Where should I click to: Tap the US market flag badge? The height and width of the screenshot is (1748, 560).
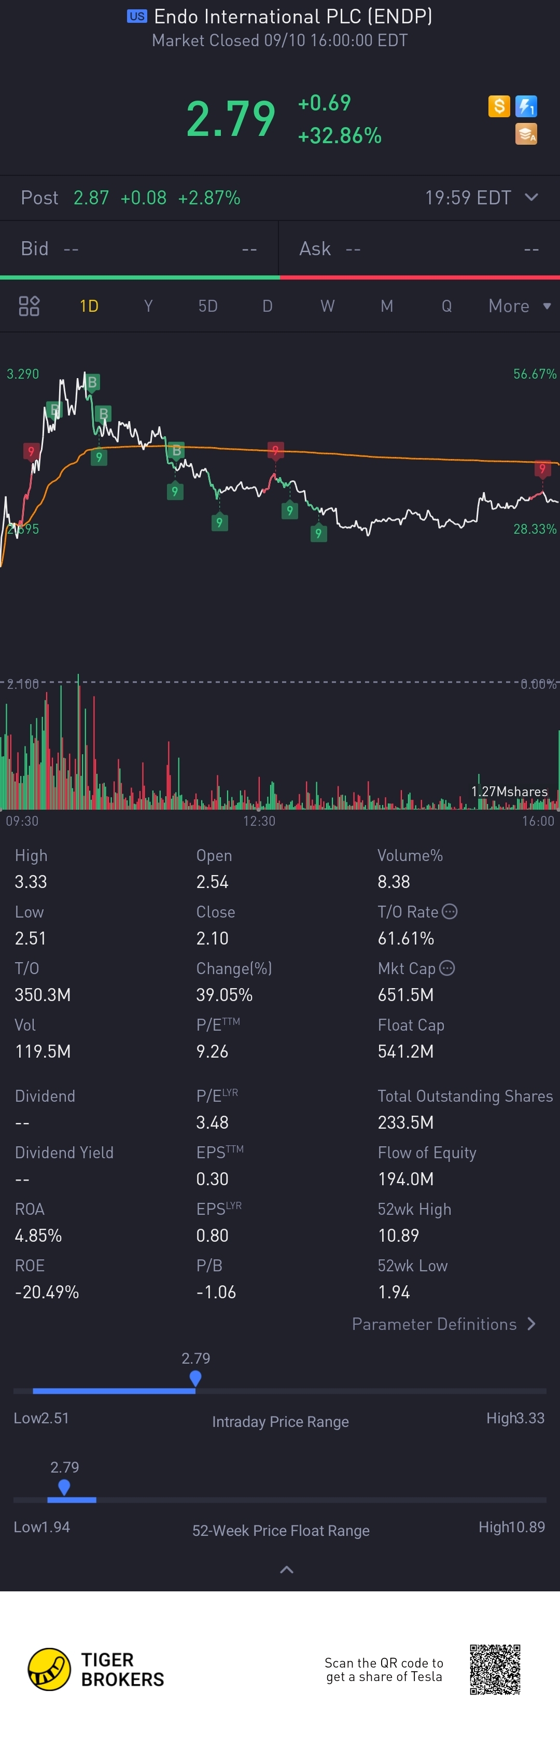point(137,16)
